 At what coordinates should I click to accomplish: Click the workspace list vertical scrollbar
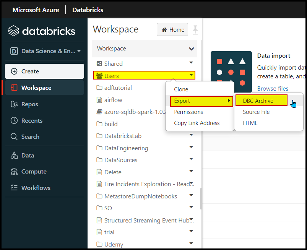click(201, 198)
